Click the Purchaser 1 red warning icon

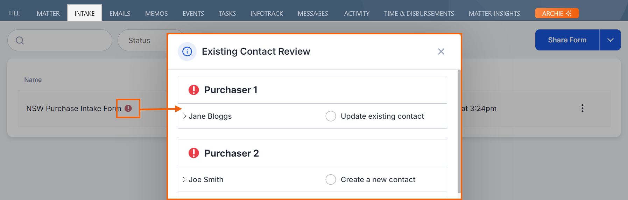[x=193, y=90]
